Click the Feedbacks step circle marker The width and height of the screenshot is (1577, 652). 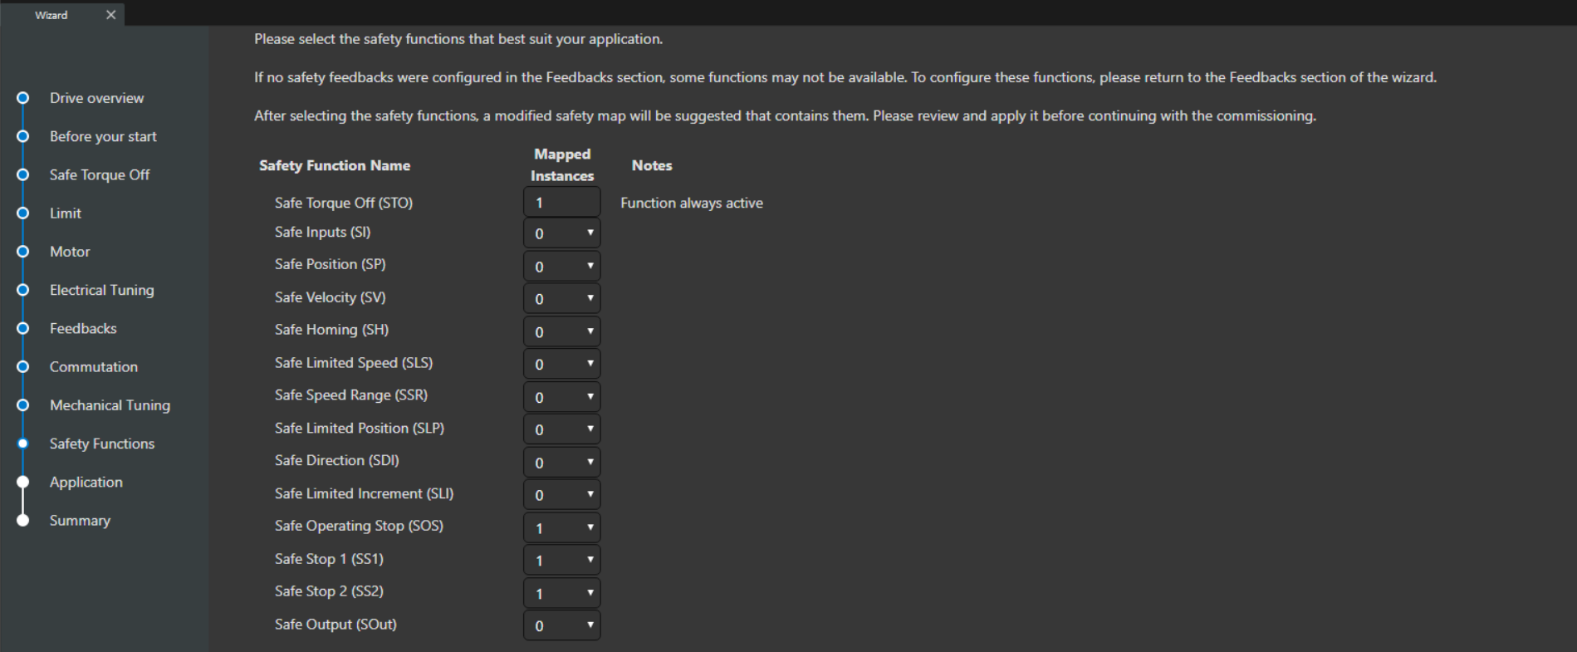point(23,328)
